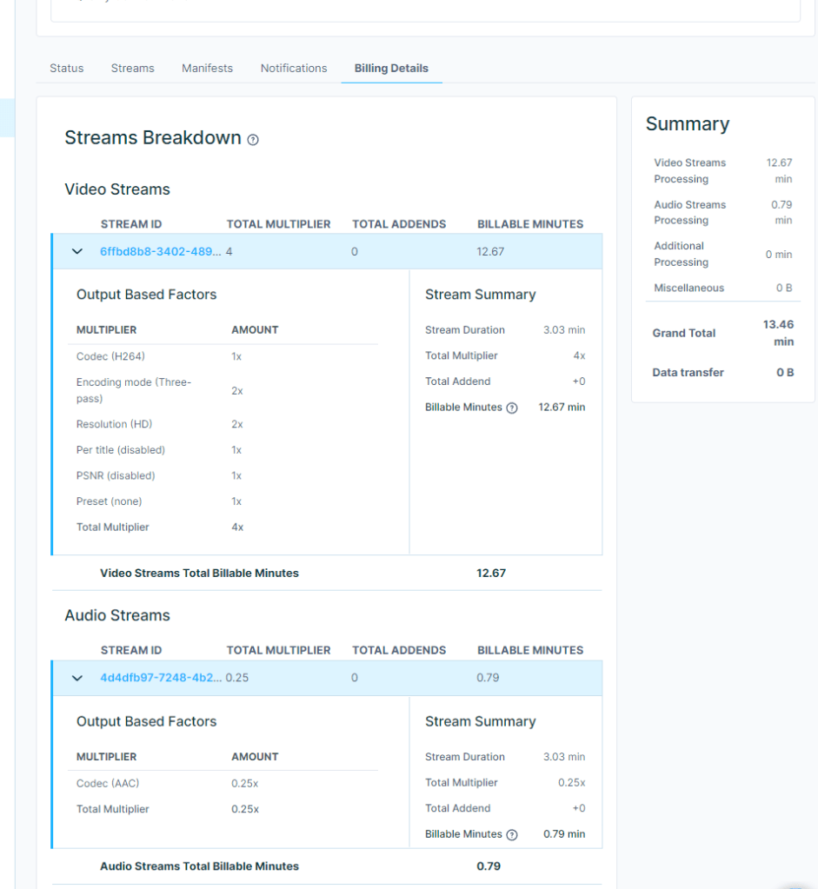Click video BILLABLE MINUTES column header

coord(529,224)
